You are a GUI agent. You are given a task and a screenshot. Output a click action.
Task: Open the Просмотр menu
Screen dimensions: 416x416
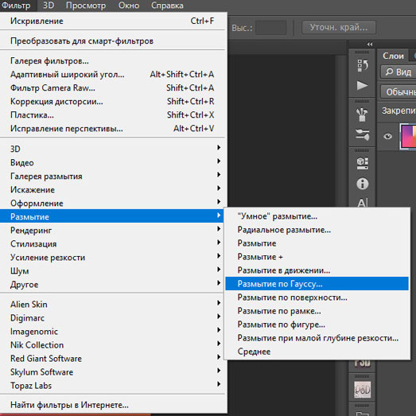click(86, 6)
